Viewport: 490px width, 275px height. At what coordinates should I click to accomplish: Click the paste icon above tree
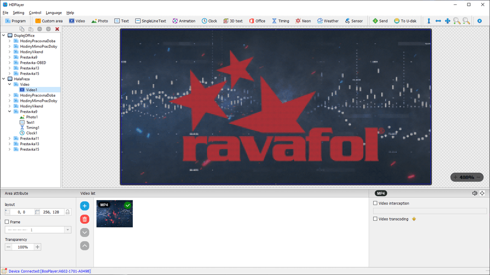click(x=31, y=29)
